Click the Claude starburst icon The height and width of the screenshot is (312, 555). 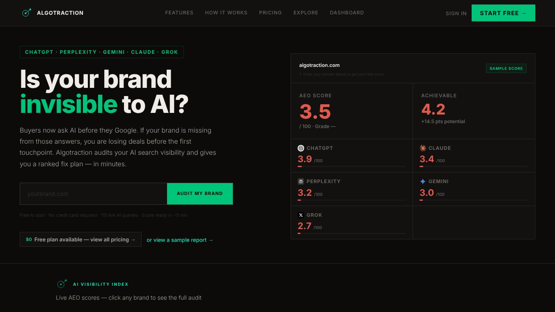pos(423,148)
